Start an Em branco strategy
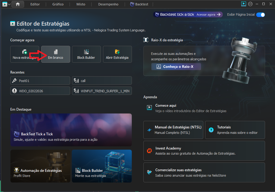 pos(56,54)
